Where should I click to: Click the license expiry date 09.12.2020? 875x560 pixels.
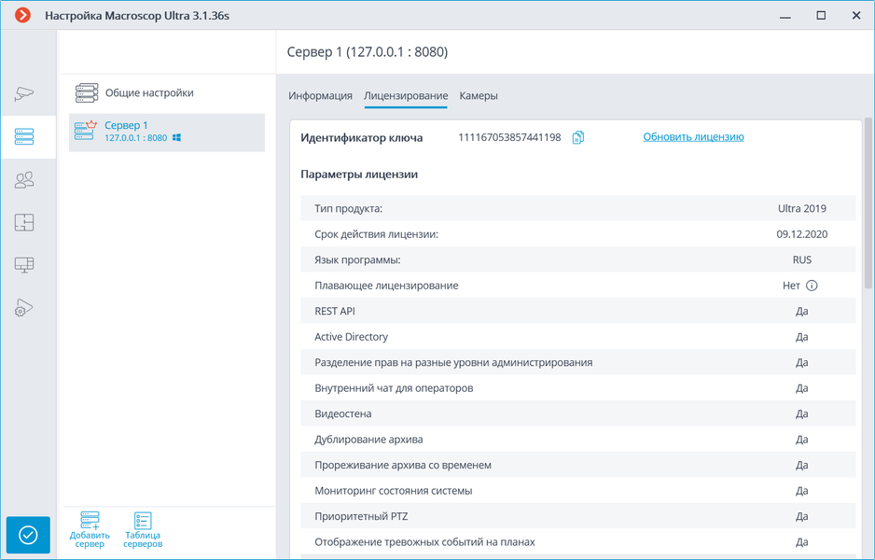(x=802, y=234)
